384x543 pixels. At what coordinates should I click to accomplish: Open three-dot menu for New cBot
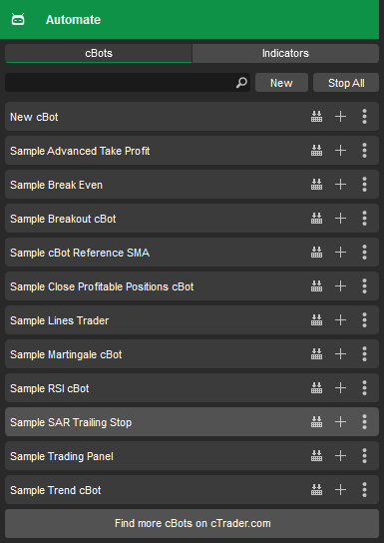[364, 117]
